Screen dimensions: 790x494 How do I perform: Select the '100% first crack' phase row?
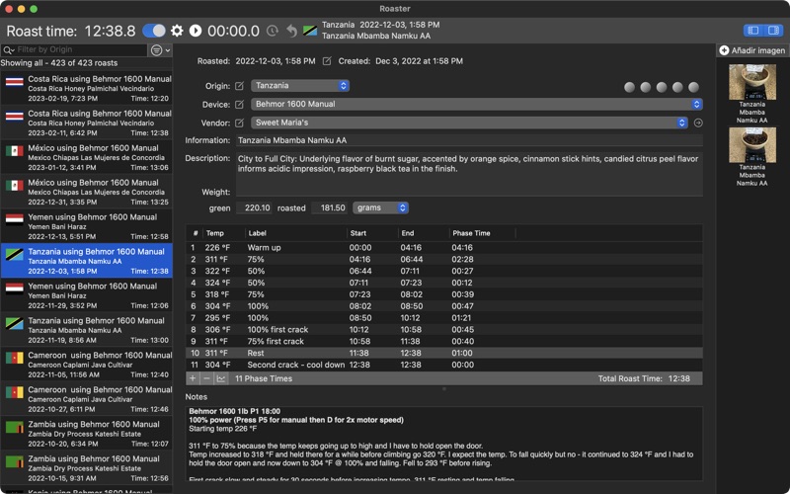click(x=443, y=330)
